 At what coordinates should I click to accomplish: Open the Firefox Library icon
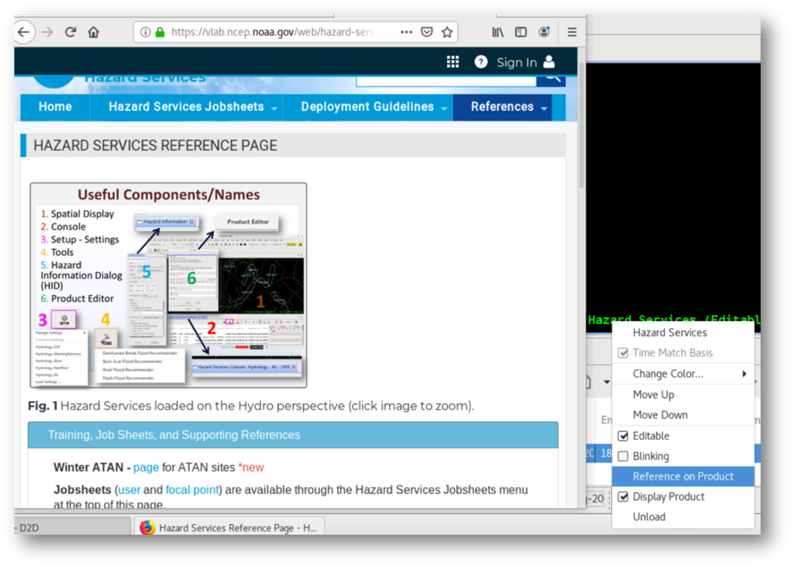coord(498,32)
